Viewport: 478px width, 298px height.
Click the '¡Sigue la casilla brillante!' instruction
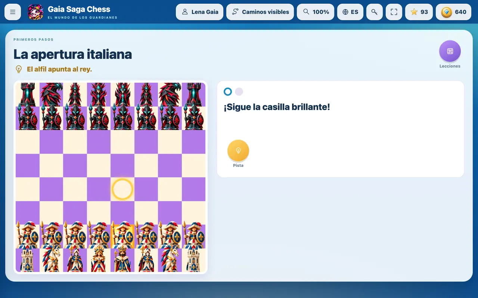coord(277,107)
